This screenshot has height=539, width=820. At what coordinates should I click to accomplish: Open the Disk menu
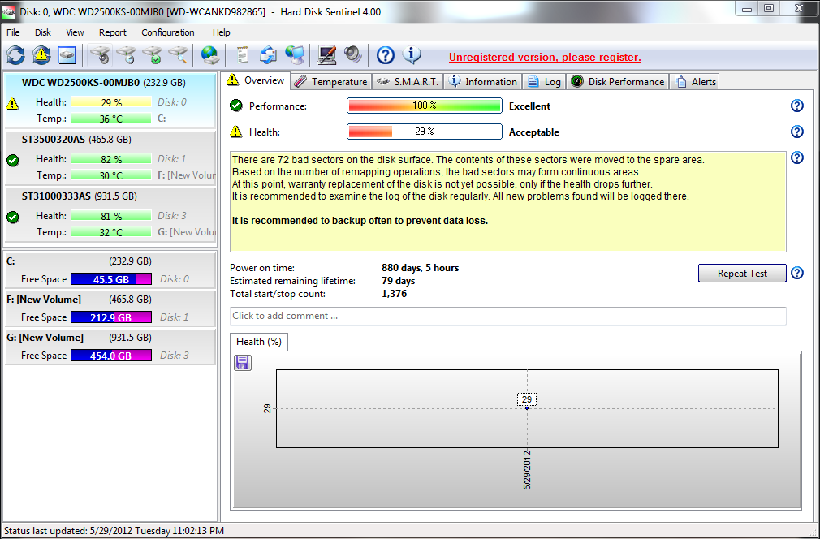coord(43,32)
